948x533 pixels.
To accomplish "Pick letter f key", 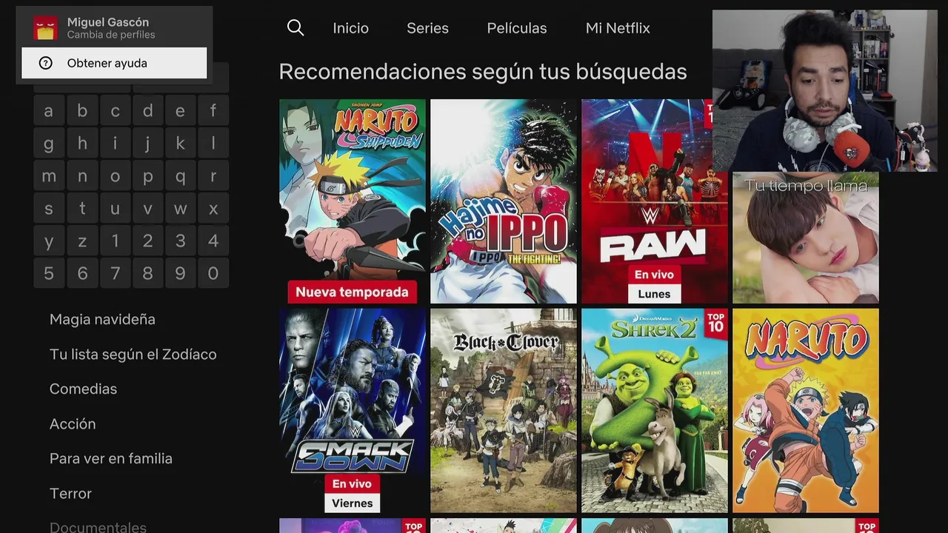I will (x=213, y=111).
